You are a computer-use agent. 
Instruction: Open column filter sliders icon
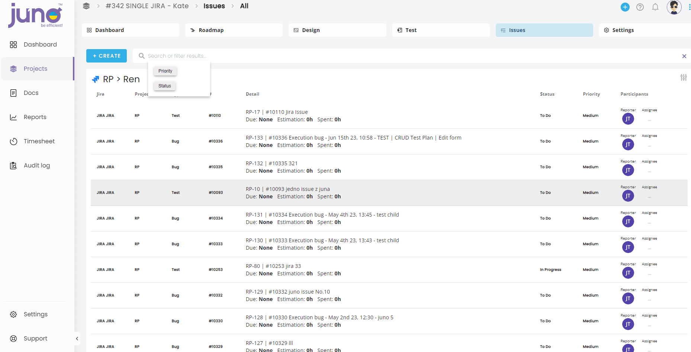coord(684,77)
